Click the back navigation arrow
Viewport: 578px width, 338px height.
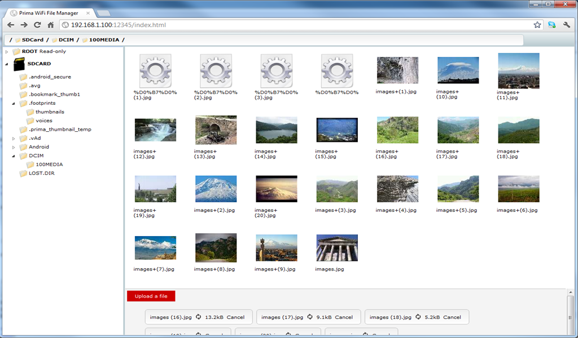10,25
